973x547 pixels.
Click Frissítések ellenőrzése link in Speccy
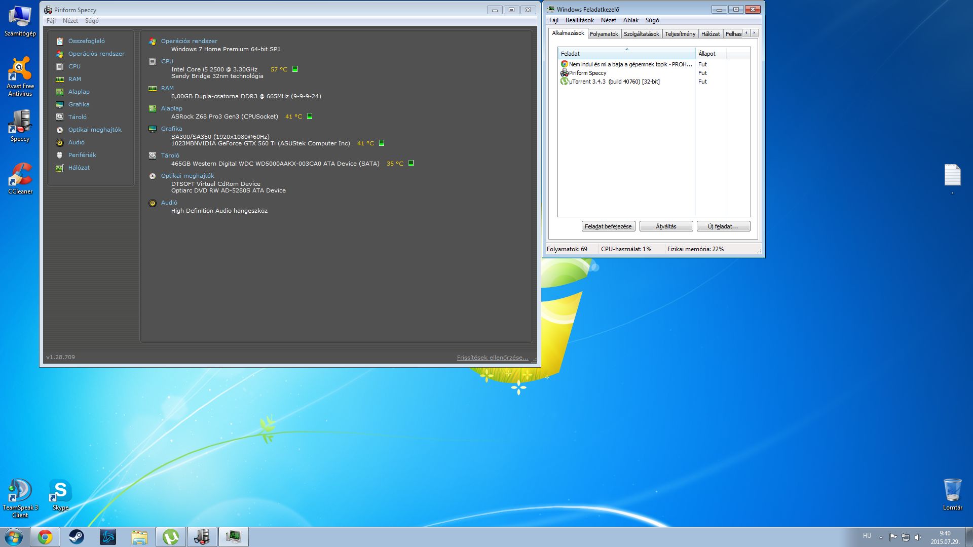pos(493,358)
